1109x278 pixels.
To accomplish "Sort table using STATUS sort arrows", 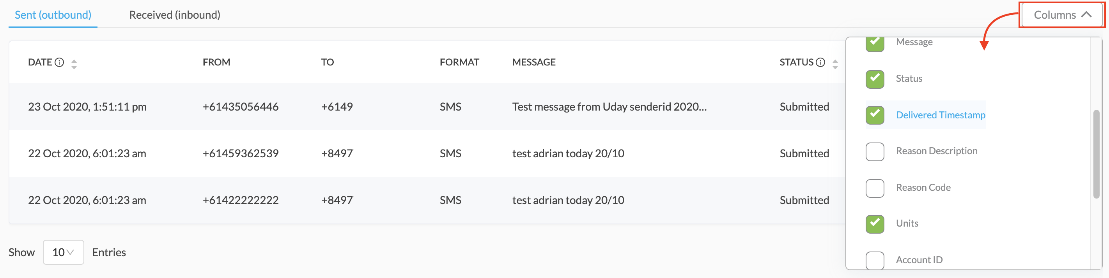I will [835, 64].
